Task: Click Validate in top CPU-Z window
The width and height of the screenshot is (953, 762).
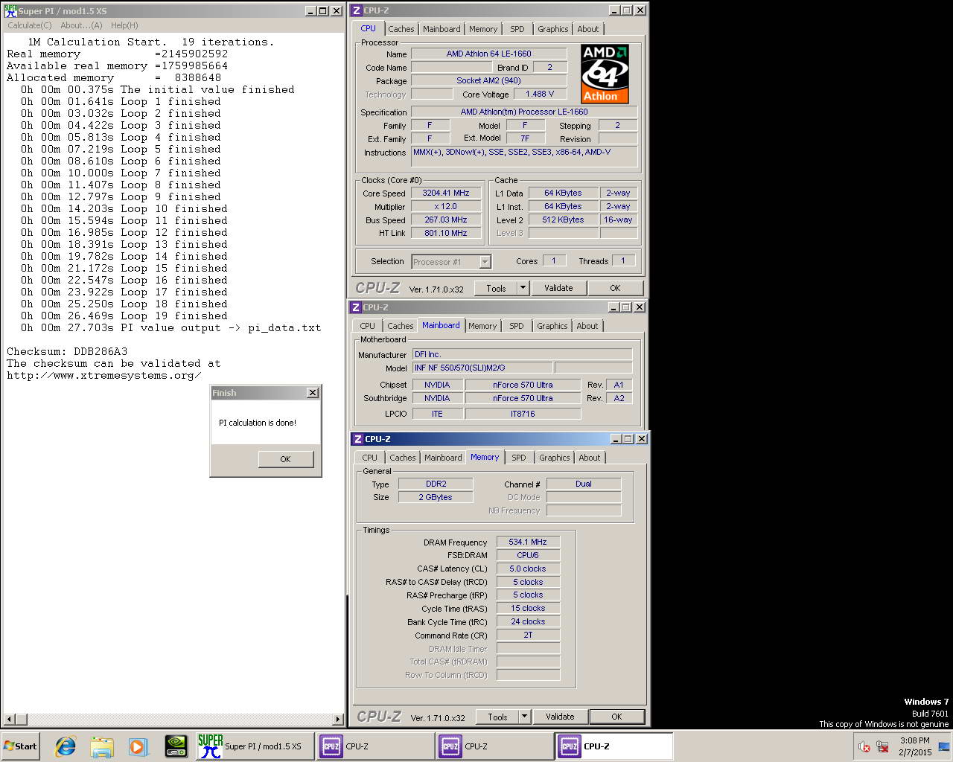Action: (558, 288)
